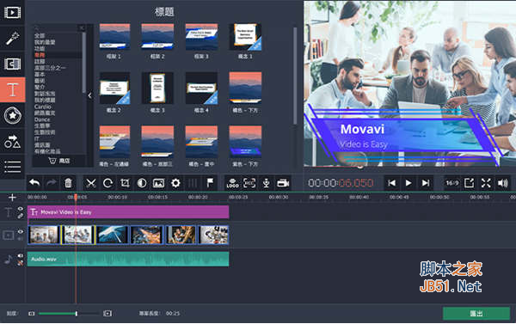Open the 16:9 aspect ratio dropdown
Viewport: 516px width, 324px height.
[x=452, y=183]
